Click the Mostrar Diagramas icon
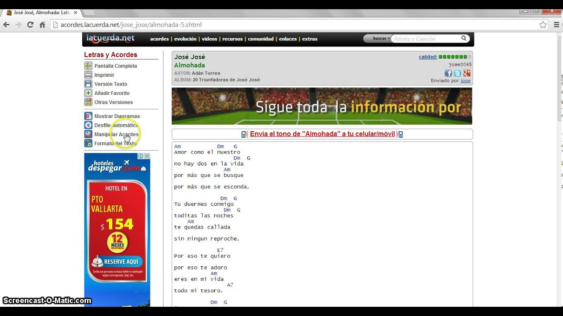The height and width of the screenshot is (316, 563). pos(88,116)
